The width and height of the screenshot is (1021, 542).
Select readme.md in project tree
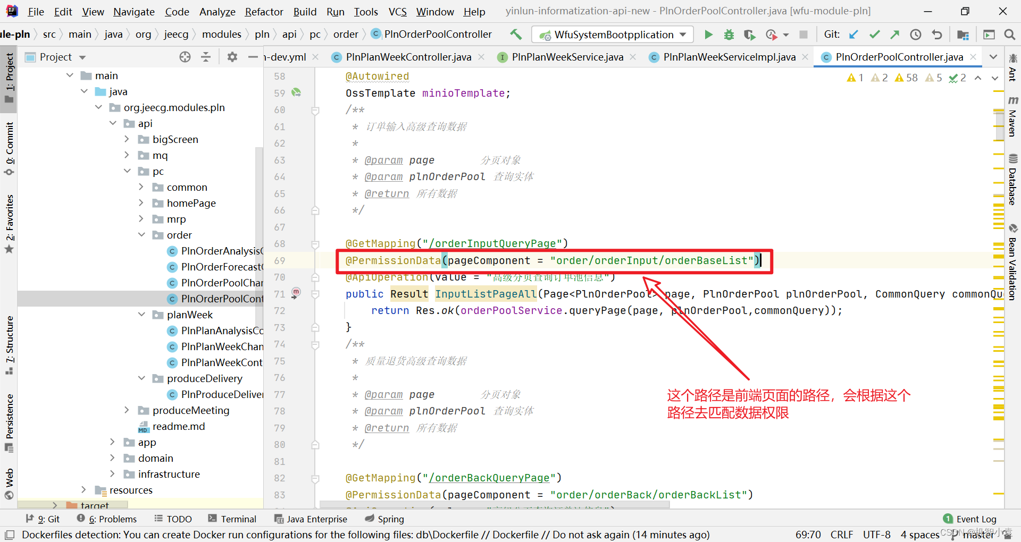click(x=178, y=426)
